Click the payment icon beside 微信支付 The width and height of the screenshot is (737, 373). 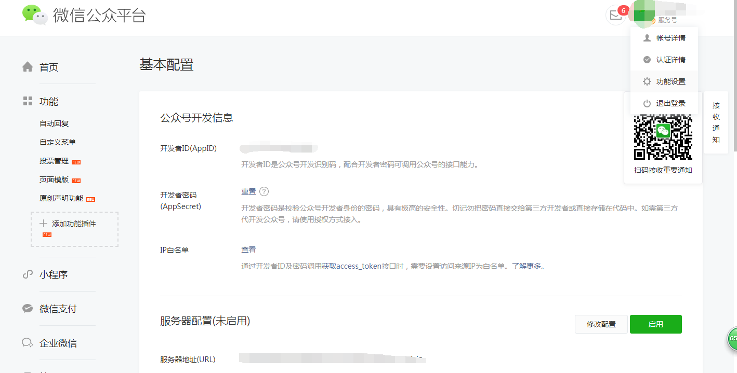coord(28,308)
